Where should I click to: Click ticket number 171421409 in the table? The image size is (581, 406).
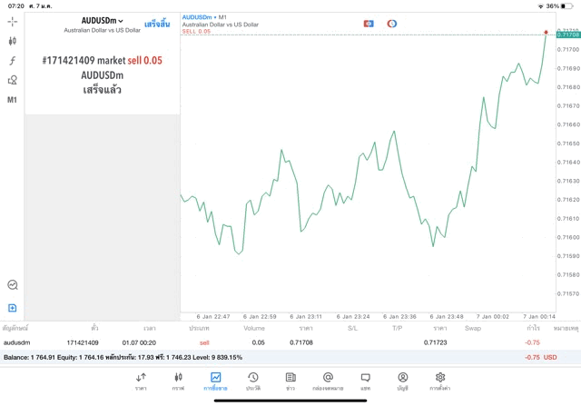(83, 342)
